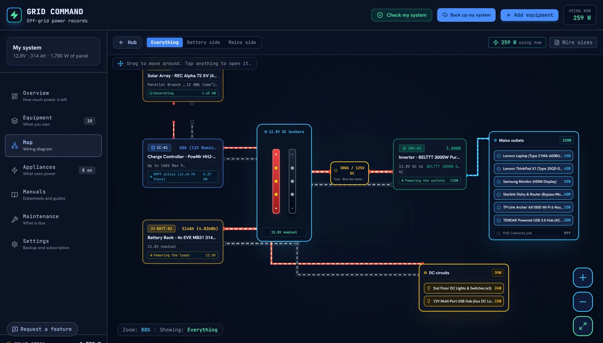
Task: Switch to the Everything view tab
Action: pyautogui.click(x=165, y=43)
